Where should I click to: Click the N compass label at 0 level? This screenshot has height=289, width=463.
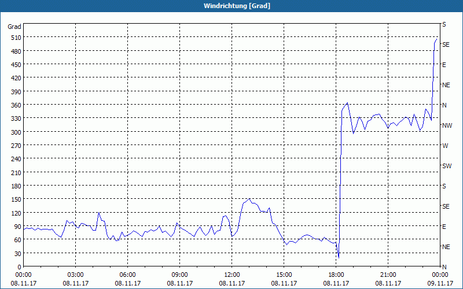(x=444, y=267)
